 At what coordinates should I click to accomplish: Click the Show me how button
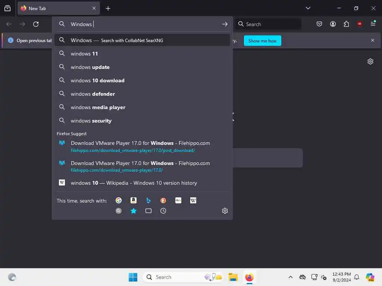pyautogui.click(x=262, y=41)
